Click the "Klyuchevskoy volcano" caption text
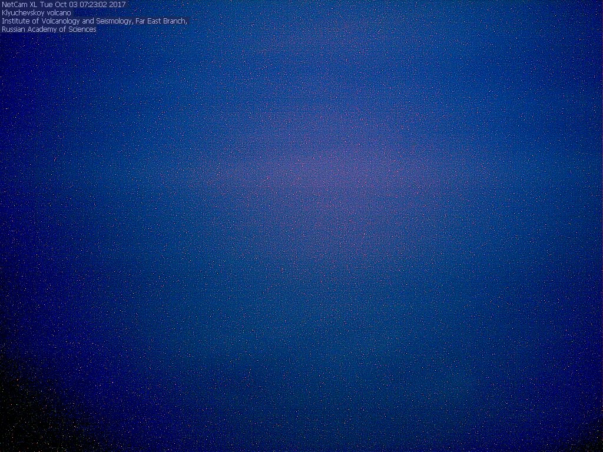Viewport: 603px width, 452px height. tap(37, 13)
